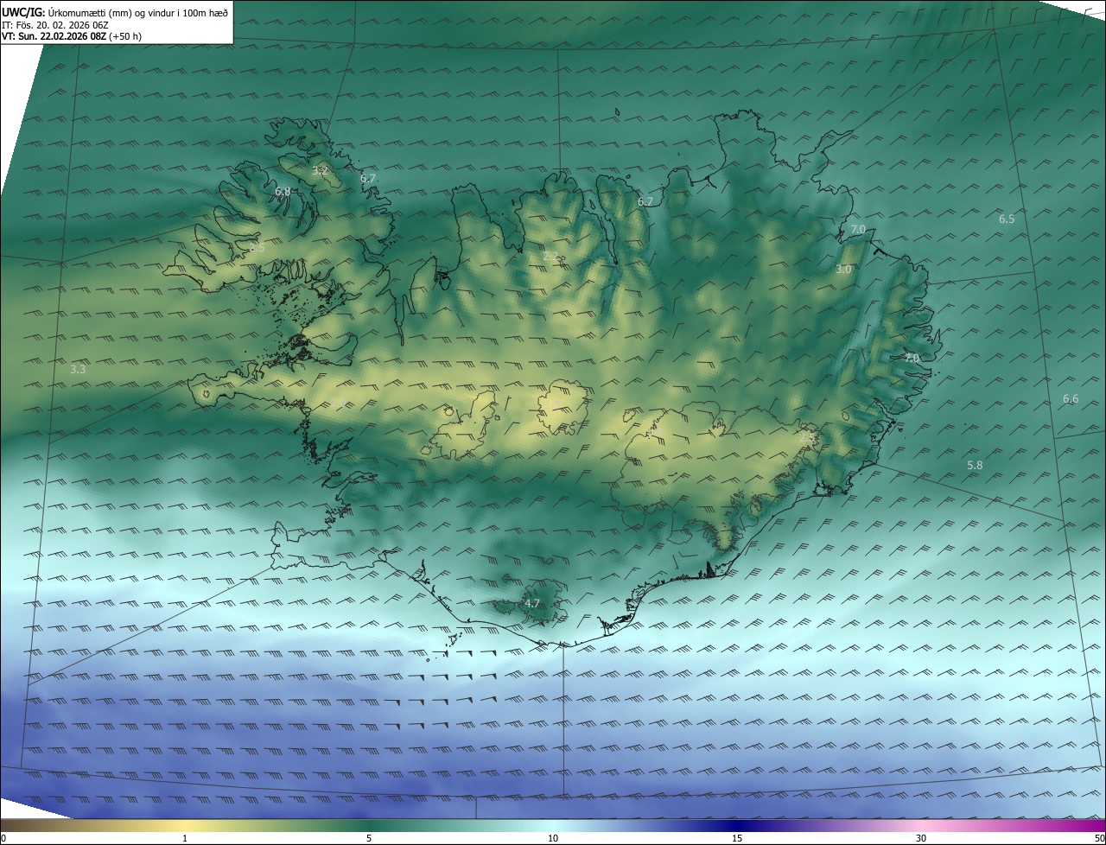The image size is (1106, 845).
Task: Click the 6.5 value label offshore
Action: click(1007, 219)
